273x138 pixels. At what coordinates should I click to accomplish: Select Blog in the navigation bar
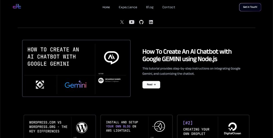point(150,7)
